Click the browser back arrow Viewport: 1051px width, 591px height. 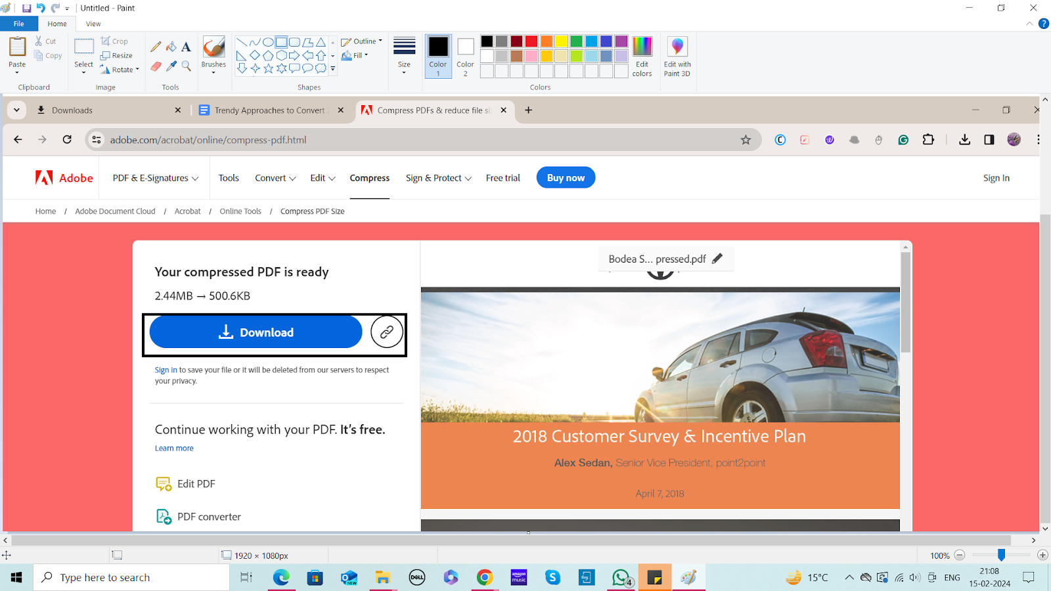(x=18, y=139)
